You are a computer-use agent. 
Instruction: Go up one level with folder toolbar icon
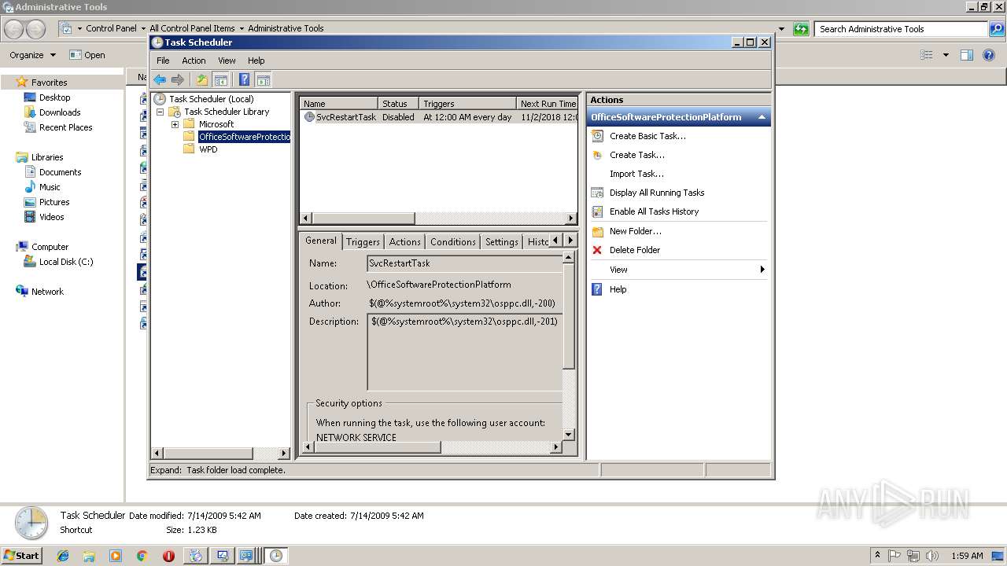coord(202,80)
